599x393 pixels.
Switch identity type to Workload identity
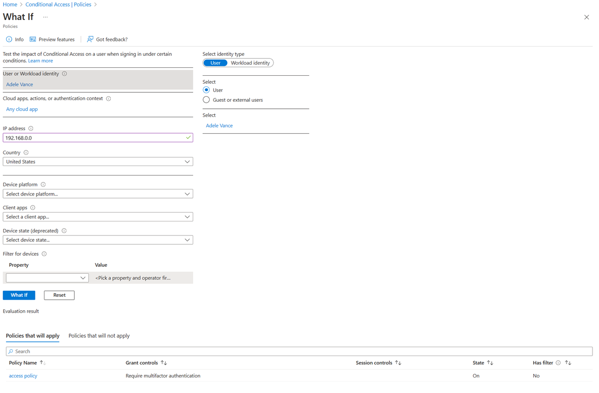pos(250,63)
